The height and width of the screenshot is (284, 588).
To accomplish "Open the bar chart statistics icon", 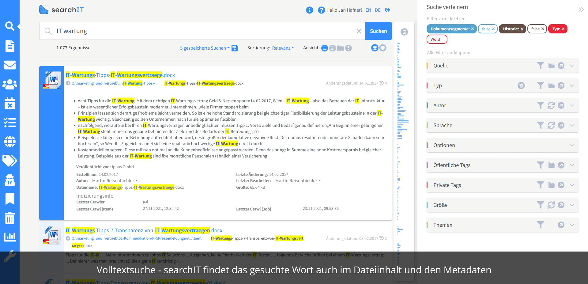I will tap(9, 237).
